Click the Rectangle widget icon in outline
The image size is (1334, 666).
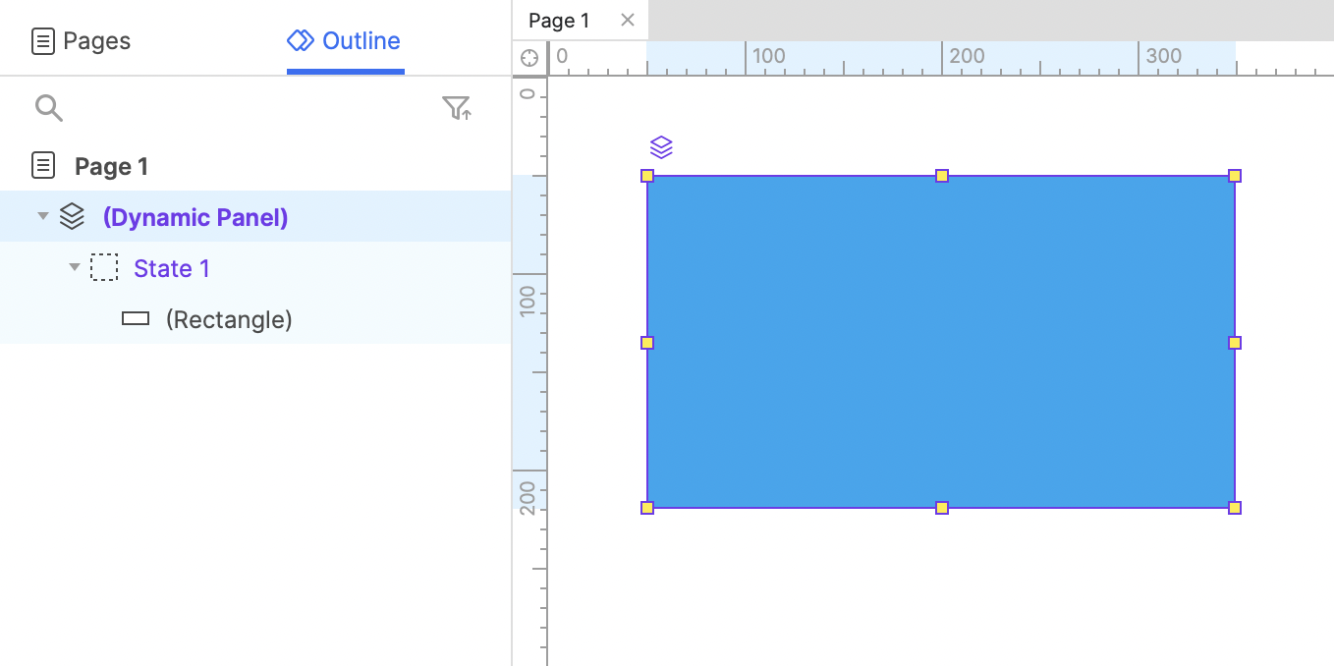[136, 319]
